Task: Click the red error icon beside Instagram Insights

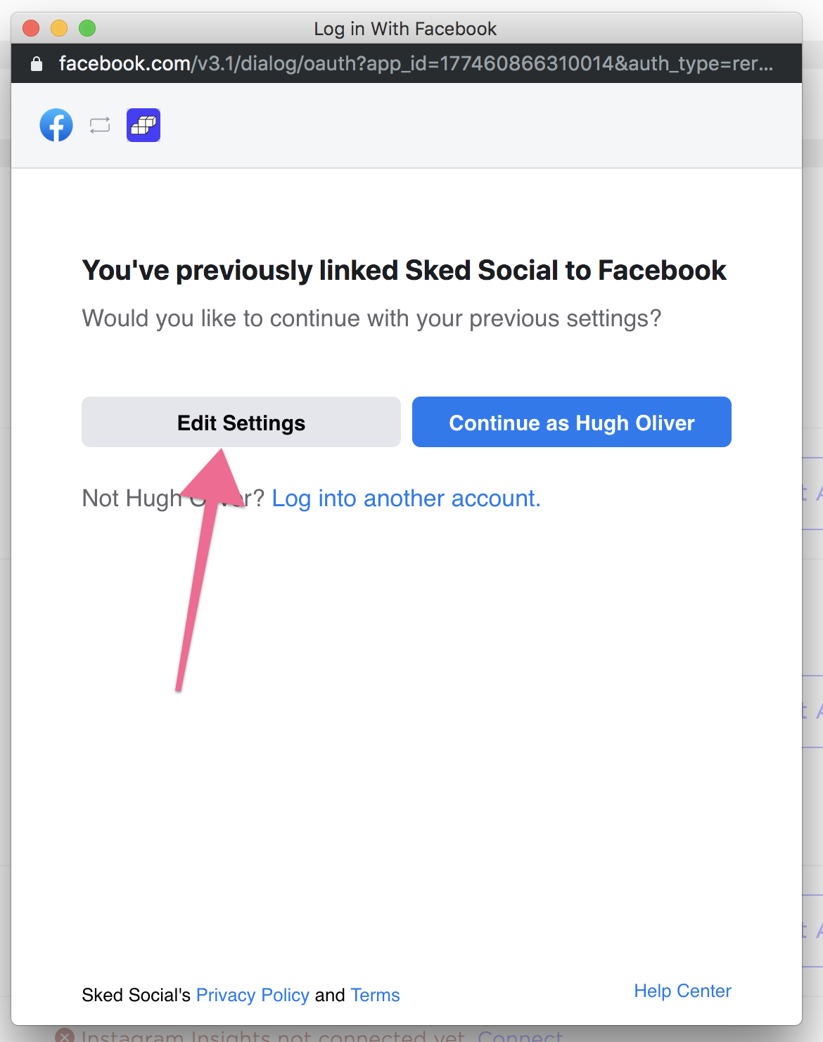Action: (x=65, y=1036)
